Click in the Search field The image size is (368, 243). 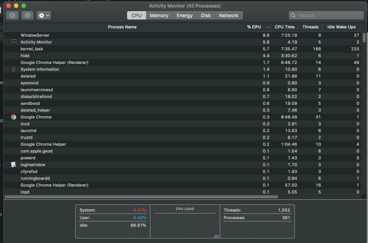[x=326, y=15]
